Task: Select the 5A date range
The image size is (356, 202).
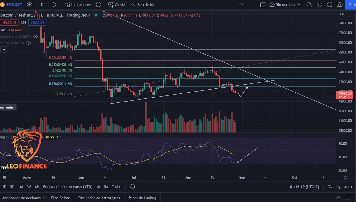Action: tap(106, 187)
